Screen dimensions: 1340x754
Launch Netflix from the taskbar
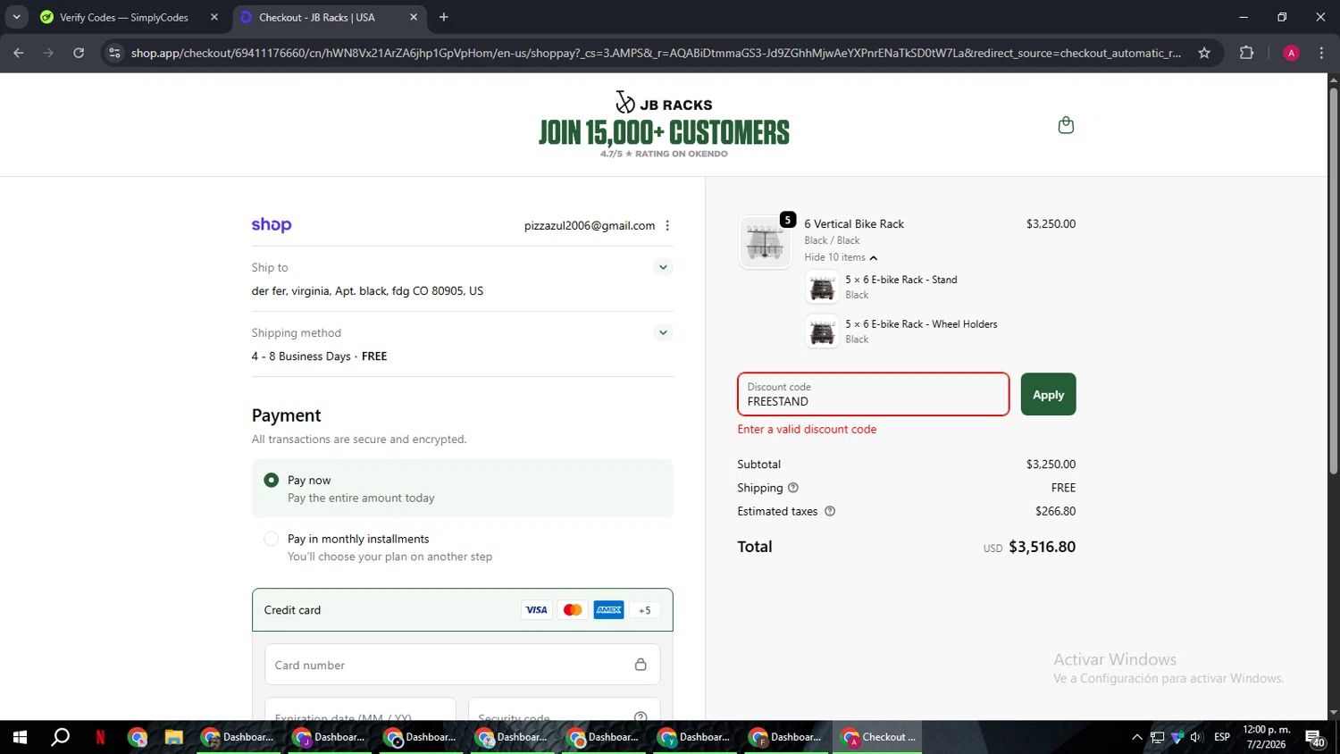coord(100,737)
